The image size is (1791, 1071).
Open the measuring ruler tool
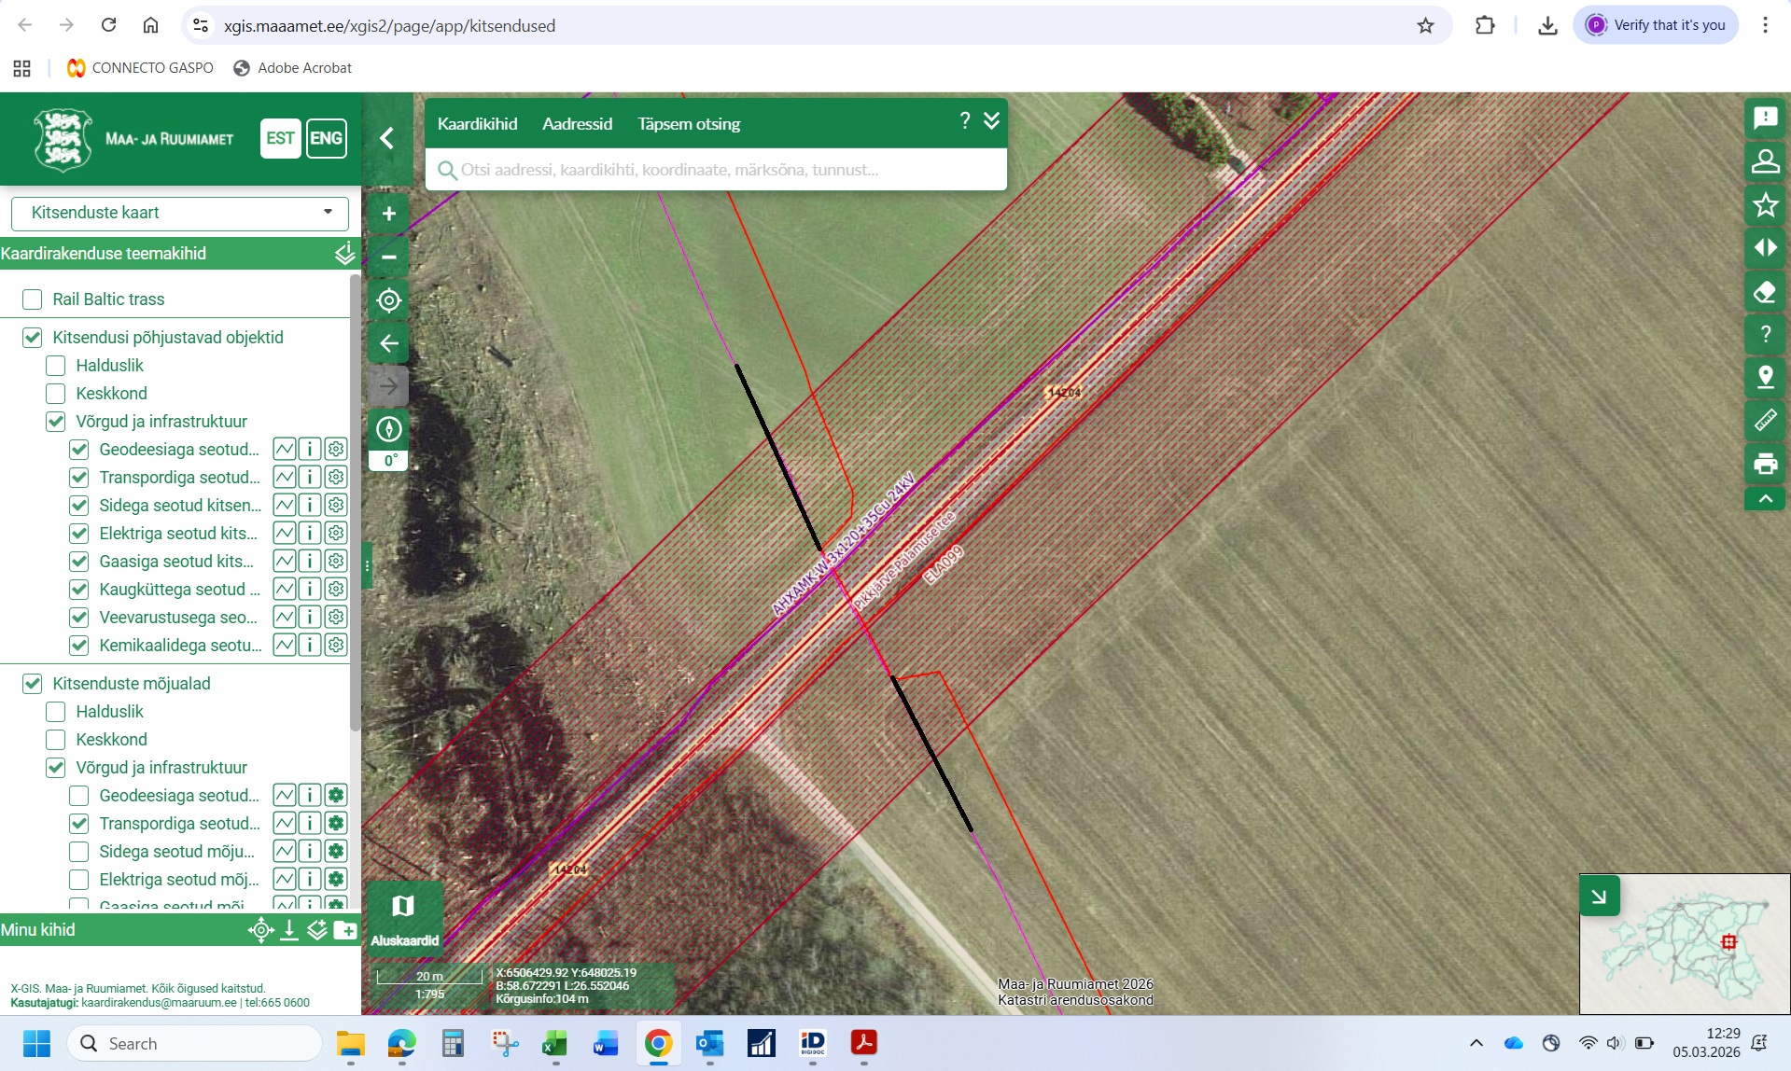tap(1765, 421)
